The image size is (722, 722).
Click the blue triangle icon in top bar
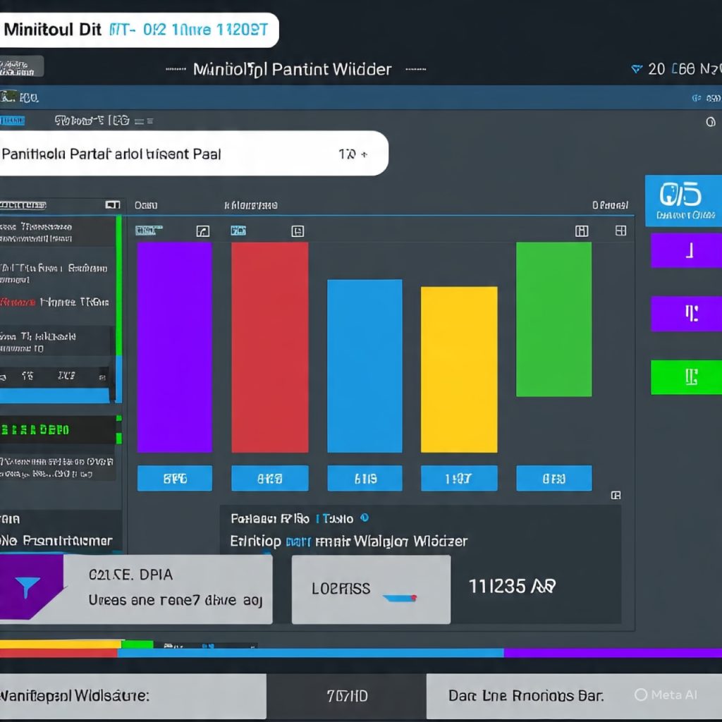pos(636,69)
